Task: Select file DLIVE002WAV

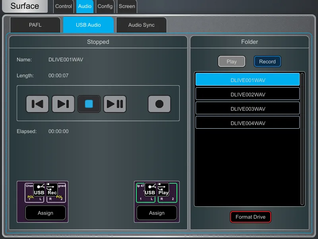Action: tap(248, 94)
